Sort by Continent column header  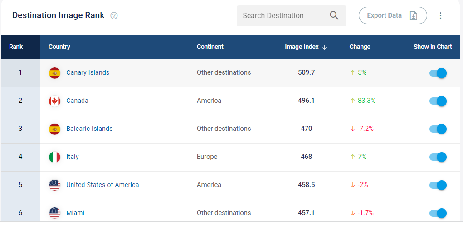pyautogui.click(x=210, y=47)
